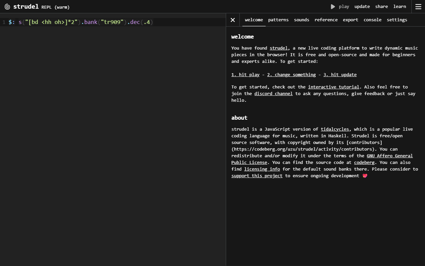The width and height of the screenshot is (425, 266).
Task: Start playback with the play button
Action: coord(340,7)
